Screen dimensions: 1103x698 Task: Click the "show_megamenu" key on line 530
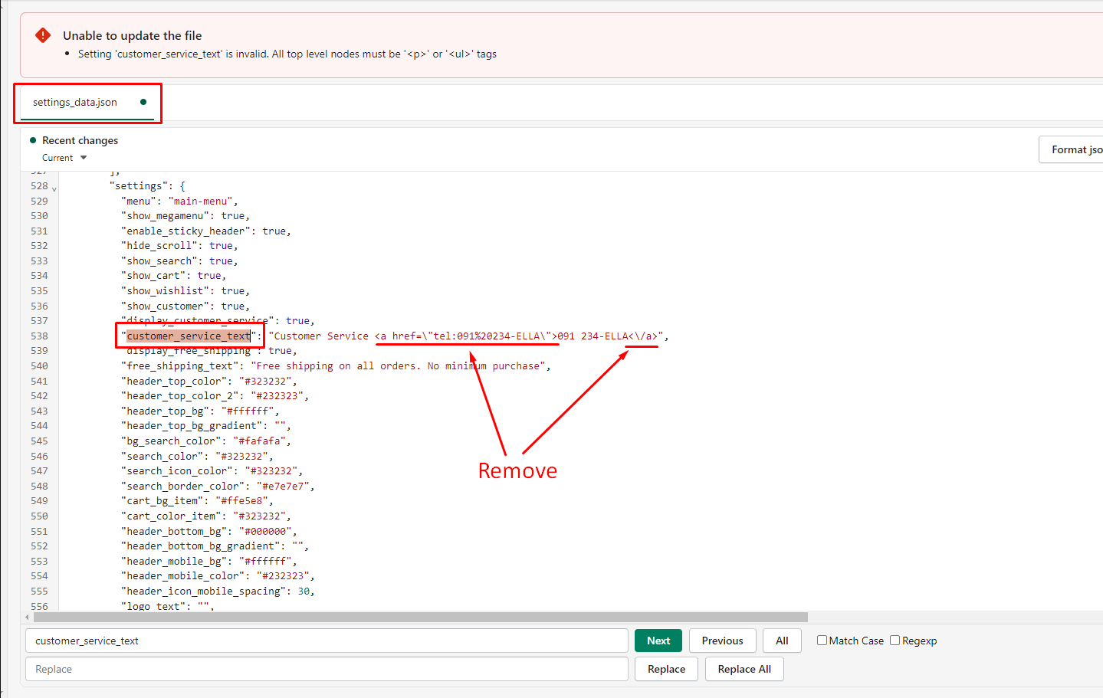coord(165,216)
